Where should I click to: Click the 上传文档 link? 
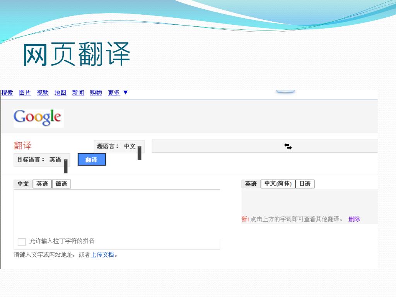click(x=102, y=254)
